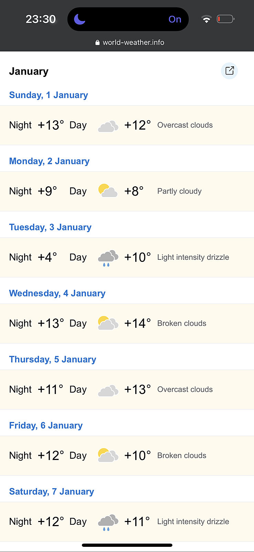Tap the drizzle cloud icon for 3 January
Image resolution: width=254 pixels, height=552 pixels.
[108, 258]
